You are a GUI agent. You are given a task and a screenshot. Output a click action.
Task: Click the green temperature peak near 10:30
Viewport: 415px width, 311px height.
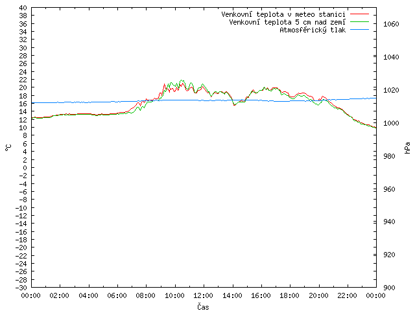pos(182,80)
